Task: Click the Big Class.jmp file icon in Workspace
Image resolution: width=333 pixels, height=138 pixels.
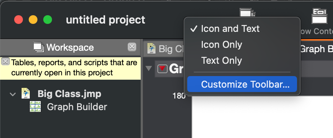Action: pos(26,93)
